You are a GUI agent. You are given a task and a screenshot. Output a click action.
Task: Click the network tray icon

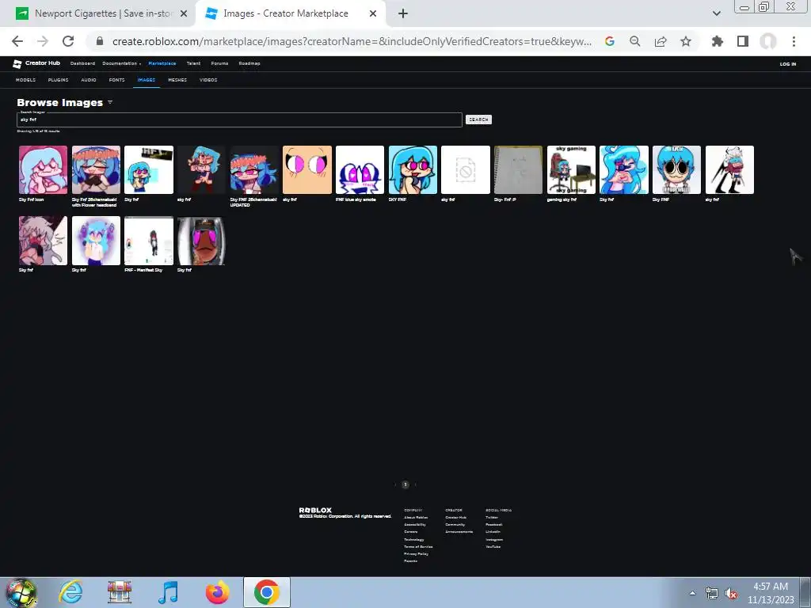coord(712,593)
